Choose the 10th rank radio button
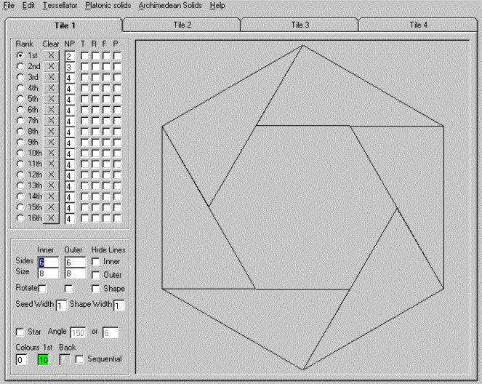The height and width of the screenshot is (384, 482). [20, 153]
